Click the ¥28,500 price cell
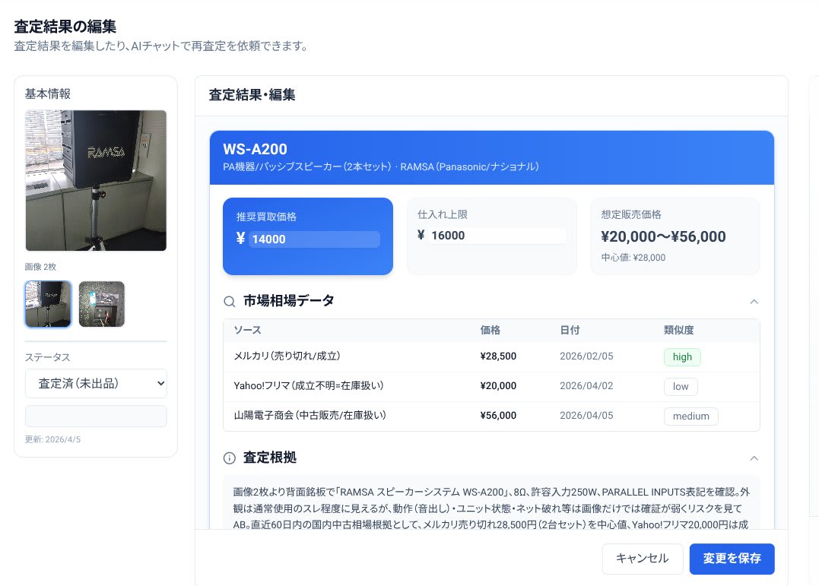 point(498,356)
